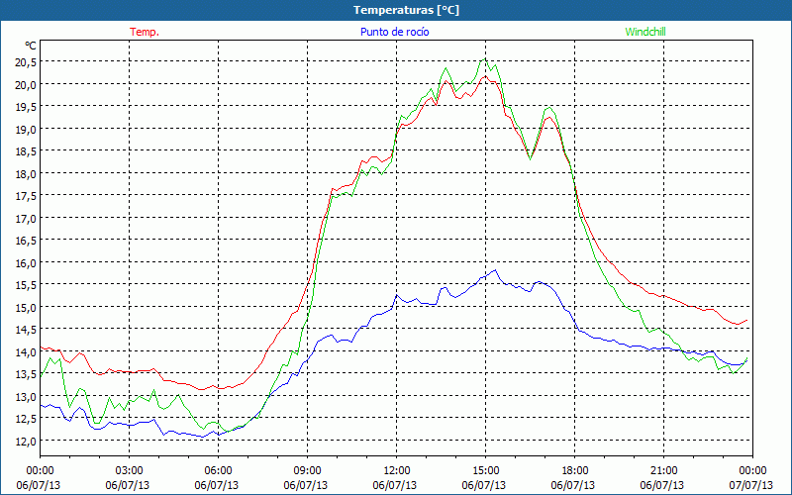The width and height of the screenshot is (792, 495).
Task: Click the 12,0 value on the y-axis
Action: (x=28, y=441)
